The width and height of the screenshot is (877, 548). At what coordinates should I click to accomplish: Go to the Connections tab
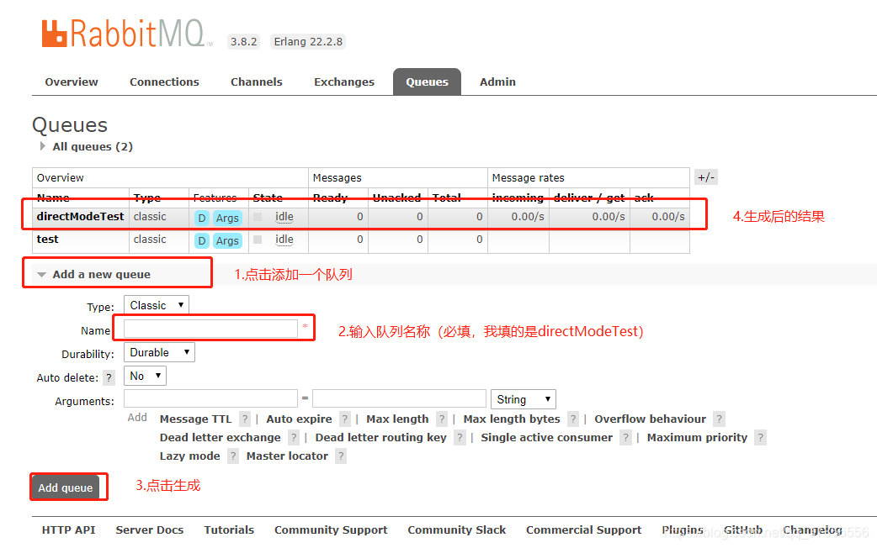[x=164, y=82]
